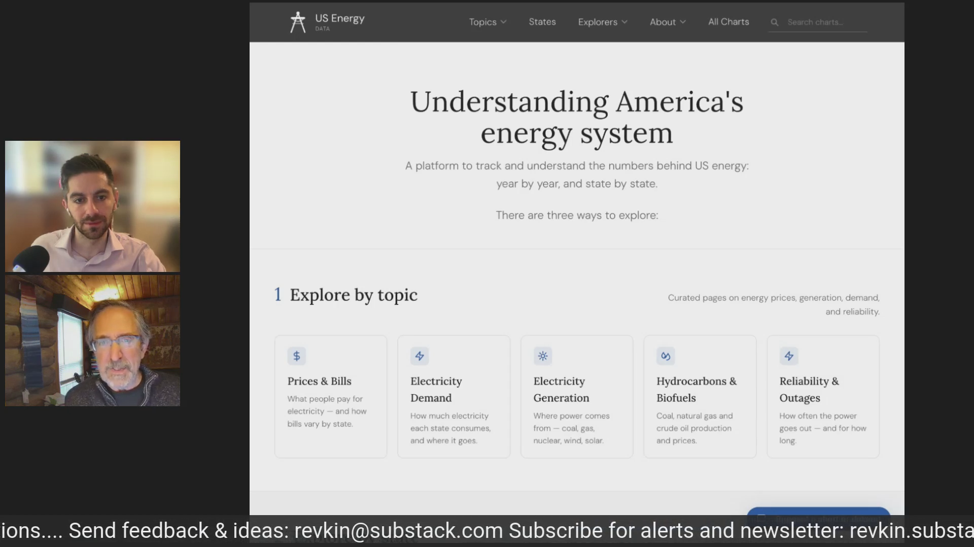Click the dollar sign icon on Prices & Bills
This screenshot has width=974, height=547.
tap(297, 356)
